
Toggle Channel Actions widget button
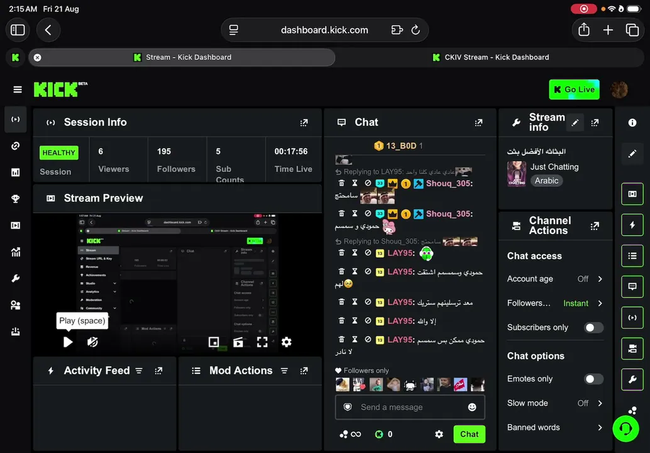point(632,349)
